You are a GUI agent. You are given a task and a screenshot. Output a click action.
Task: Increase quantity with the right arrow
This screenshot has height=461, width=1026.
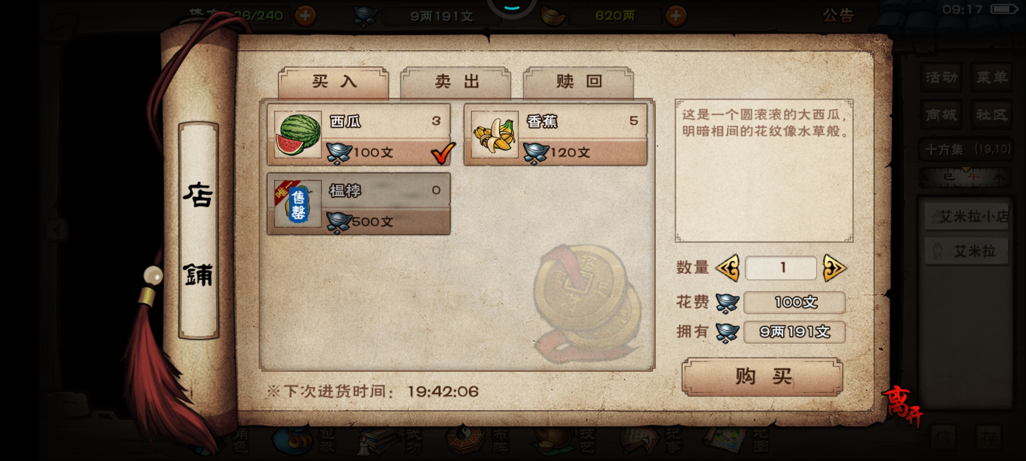pyautogui.click(x=834, y=268)
